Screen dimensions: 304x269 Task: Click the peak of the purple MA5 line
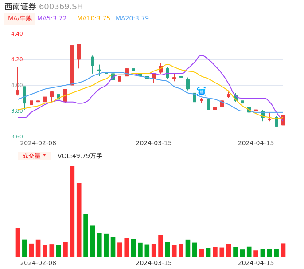[x=202, y=55]
